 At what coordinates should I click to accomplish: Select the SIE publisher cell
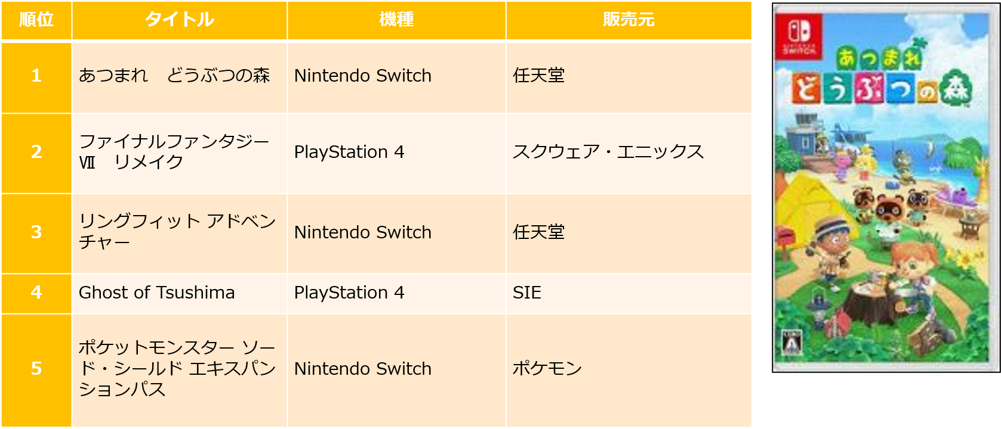[527, 293]
